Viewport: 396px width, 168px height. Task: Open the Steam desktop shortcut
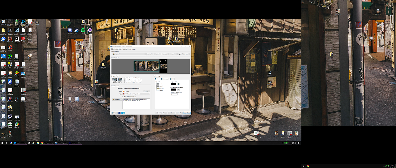(76, 30)
